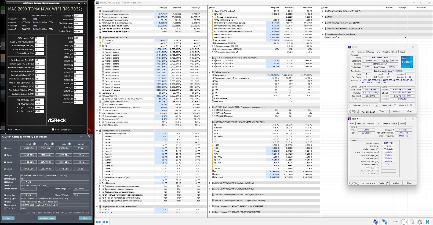Select the PUMP1 fan speed row
Image resolution: width=433 pixels, height=225 pixels.
click(x=264, y=174)
